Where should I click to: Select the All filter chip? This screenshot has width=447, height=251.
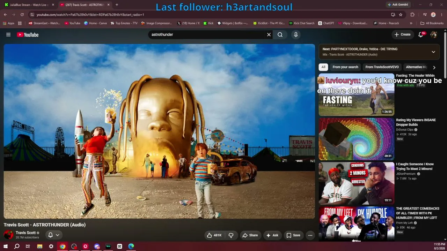pyautogui.click(x=323, y=67)
